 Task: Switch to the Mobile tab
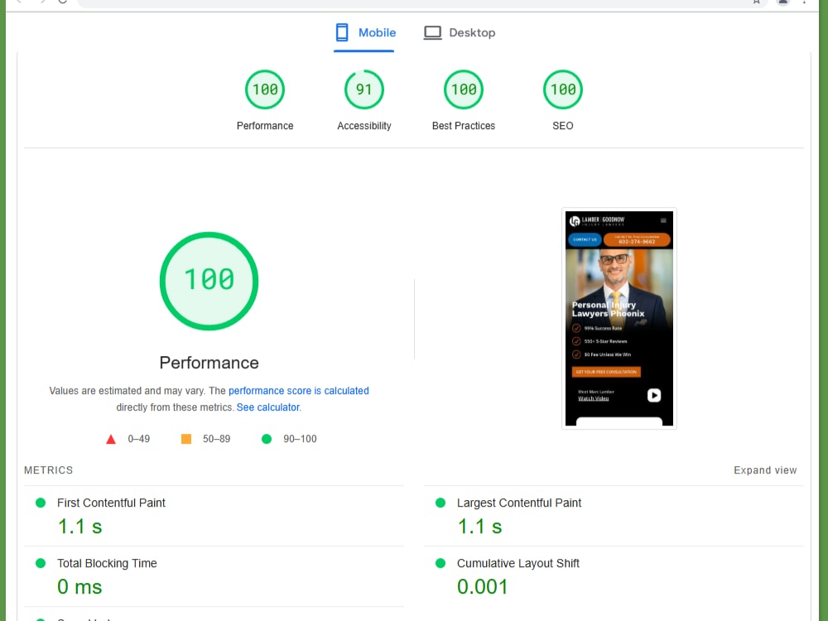pos(364,33)
